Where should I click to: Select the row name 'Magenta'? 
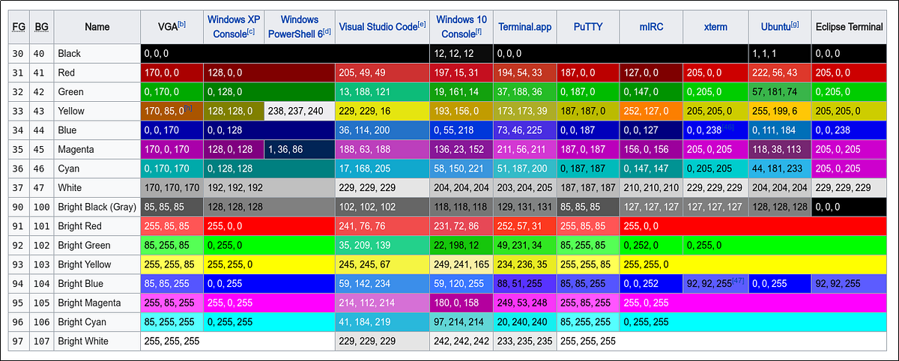pyautogui.click(x=76, y=149)
